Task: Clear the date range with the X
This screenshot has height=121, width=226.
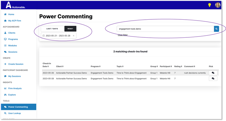Action: click(x=74, y=36)
